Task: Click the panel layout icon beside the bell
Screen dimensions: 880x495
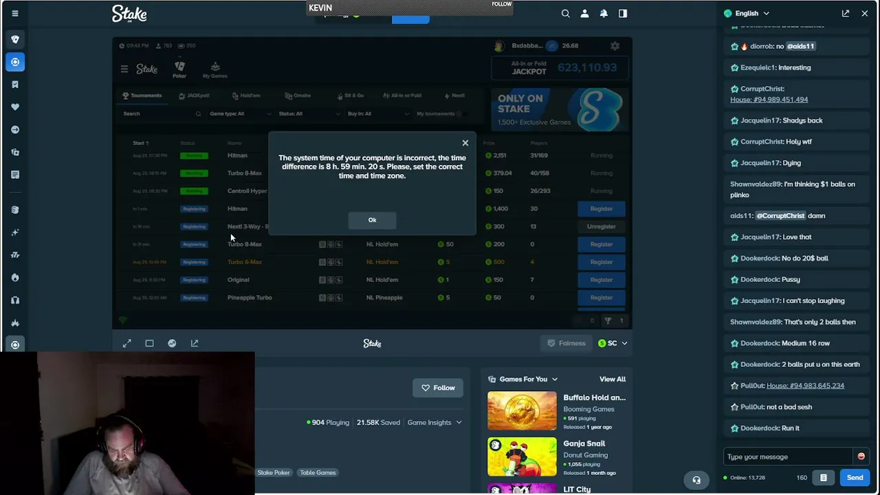Action: (623, 13)
